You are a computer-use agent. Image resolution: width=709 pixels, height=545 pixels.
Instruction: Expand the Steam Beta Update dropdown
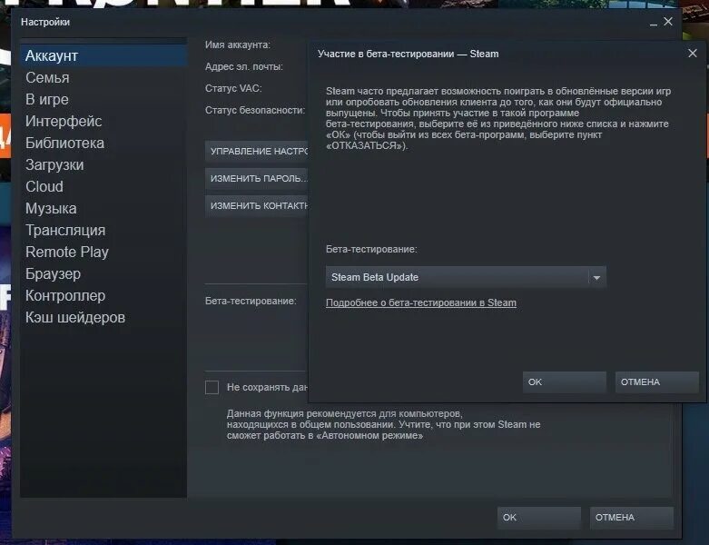466,277
